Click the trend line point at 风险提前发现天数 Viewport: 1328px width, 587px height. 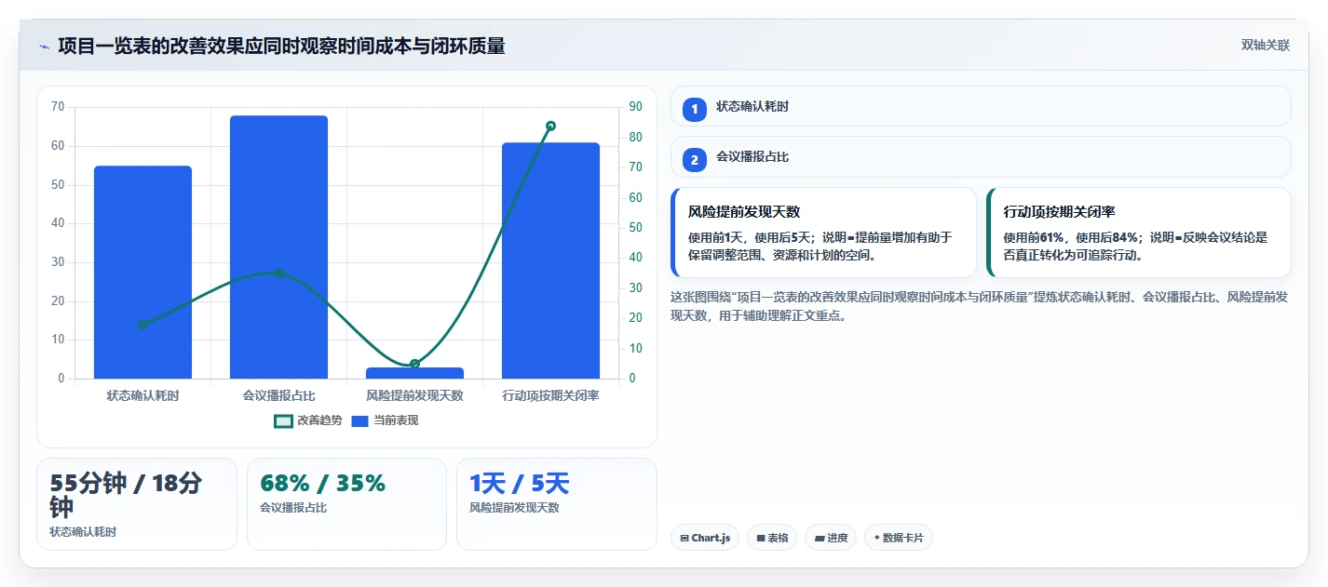[x=414, y=364]
